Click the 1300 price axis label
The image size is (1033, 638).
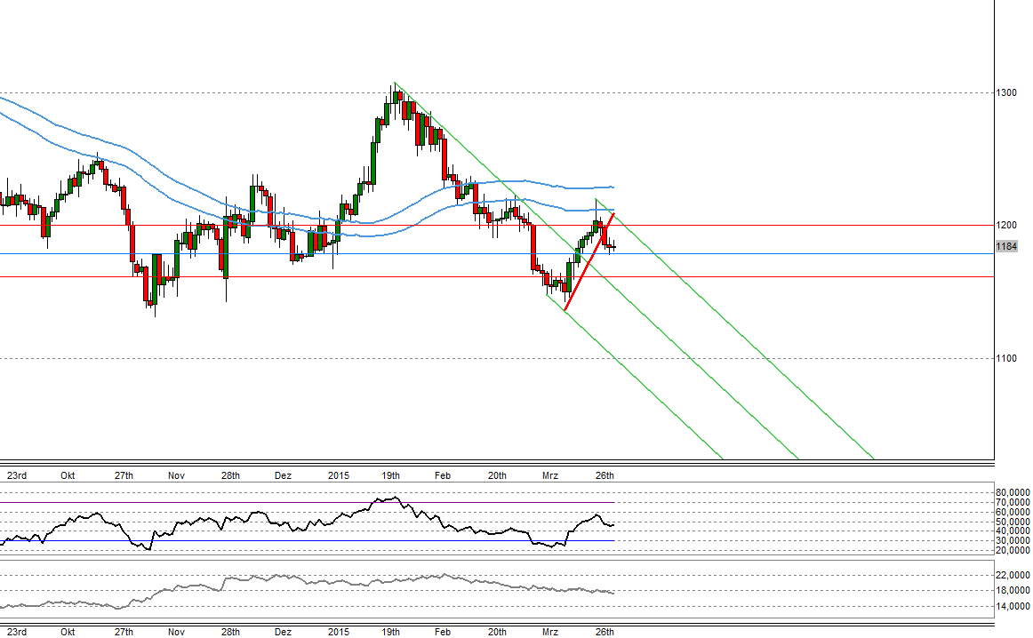tap(1005, 92)
